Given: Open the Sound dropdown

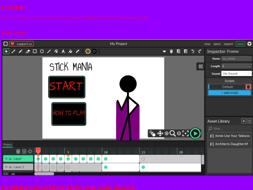Looking at the screenshot, I should pyautogui.click(x=237, y=74).
